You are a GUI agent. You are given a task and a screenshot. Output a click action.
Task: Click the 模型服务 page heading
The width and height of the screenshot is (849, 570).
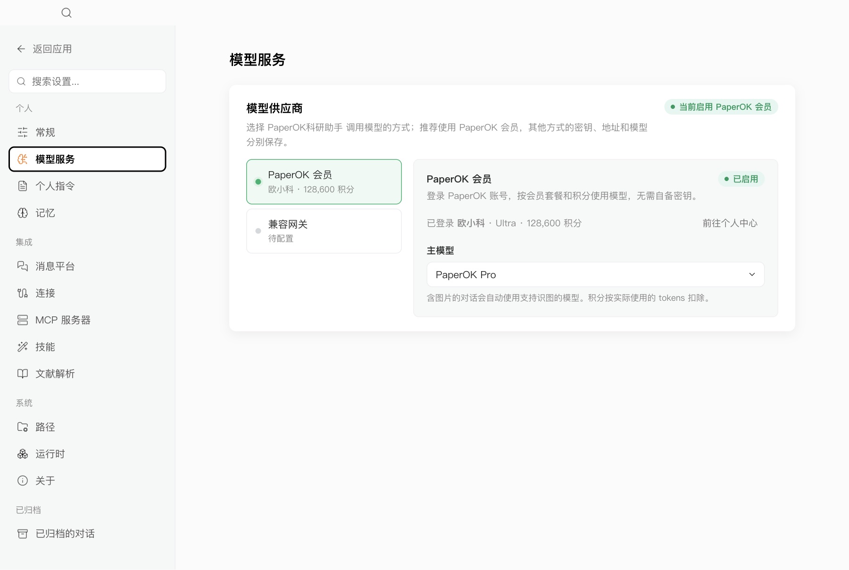(x=258, y=60)
